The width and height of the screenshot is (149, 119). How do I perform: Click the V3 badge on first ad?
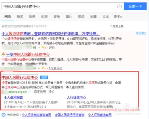coord(44,48)
